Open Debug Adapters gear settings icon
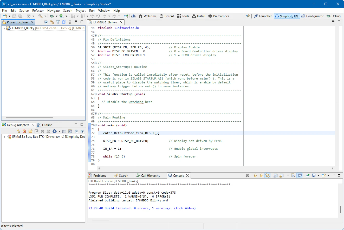Viewport: 344px width, 230px height. pyautogui.click(x=55, y=132)
